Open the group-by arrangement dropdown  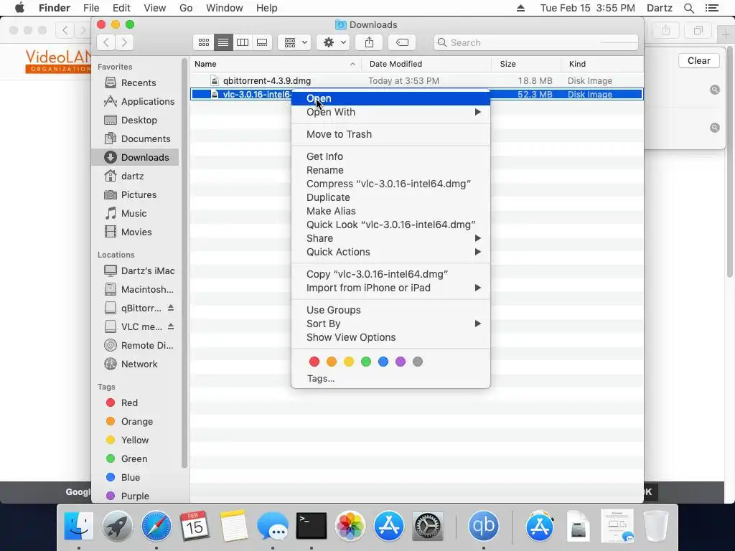[x=294, y=42]
